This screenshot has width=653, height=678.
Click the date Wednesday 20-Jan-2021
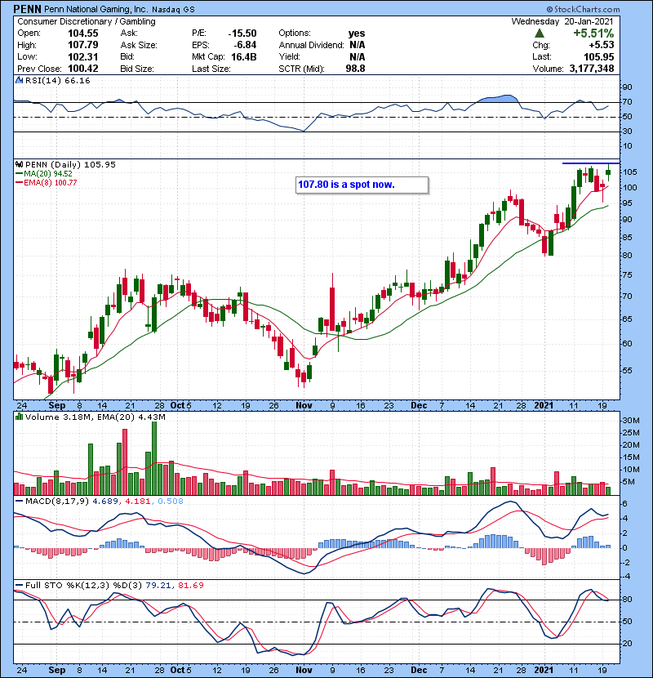pos(562,21)
